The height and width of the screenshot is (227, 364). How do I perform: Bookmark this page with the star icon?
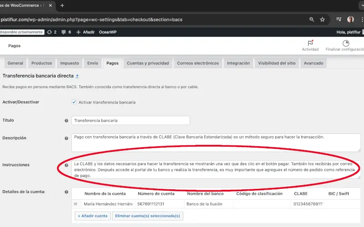[322, 20]
